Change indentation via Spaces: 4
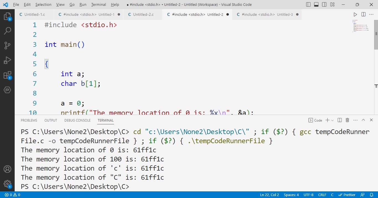This screenshot has height=198, width=378. (x=291, y=195)
